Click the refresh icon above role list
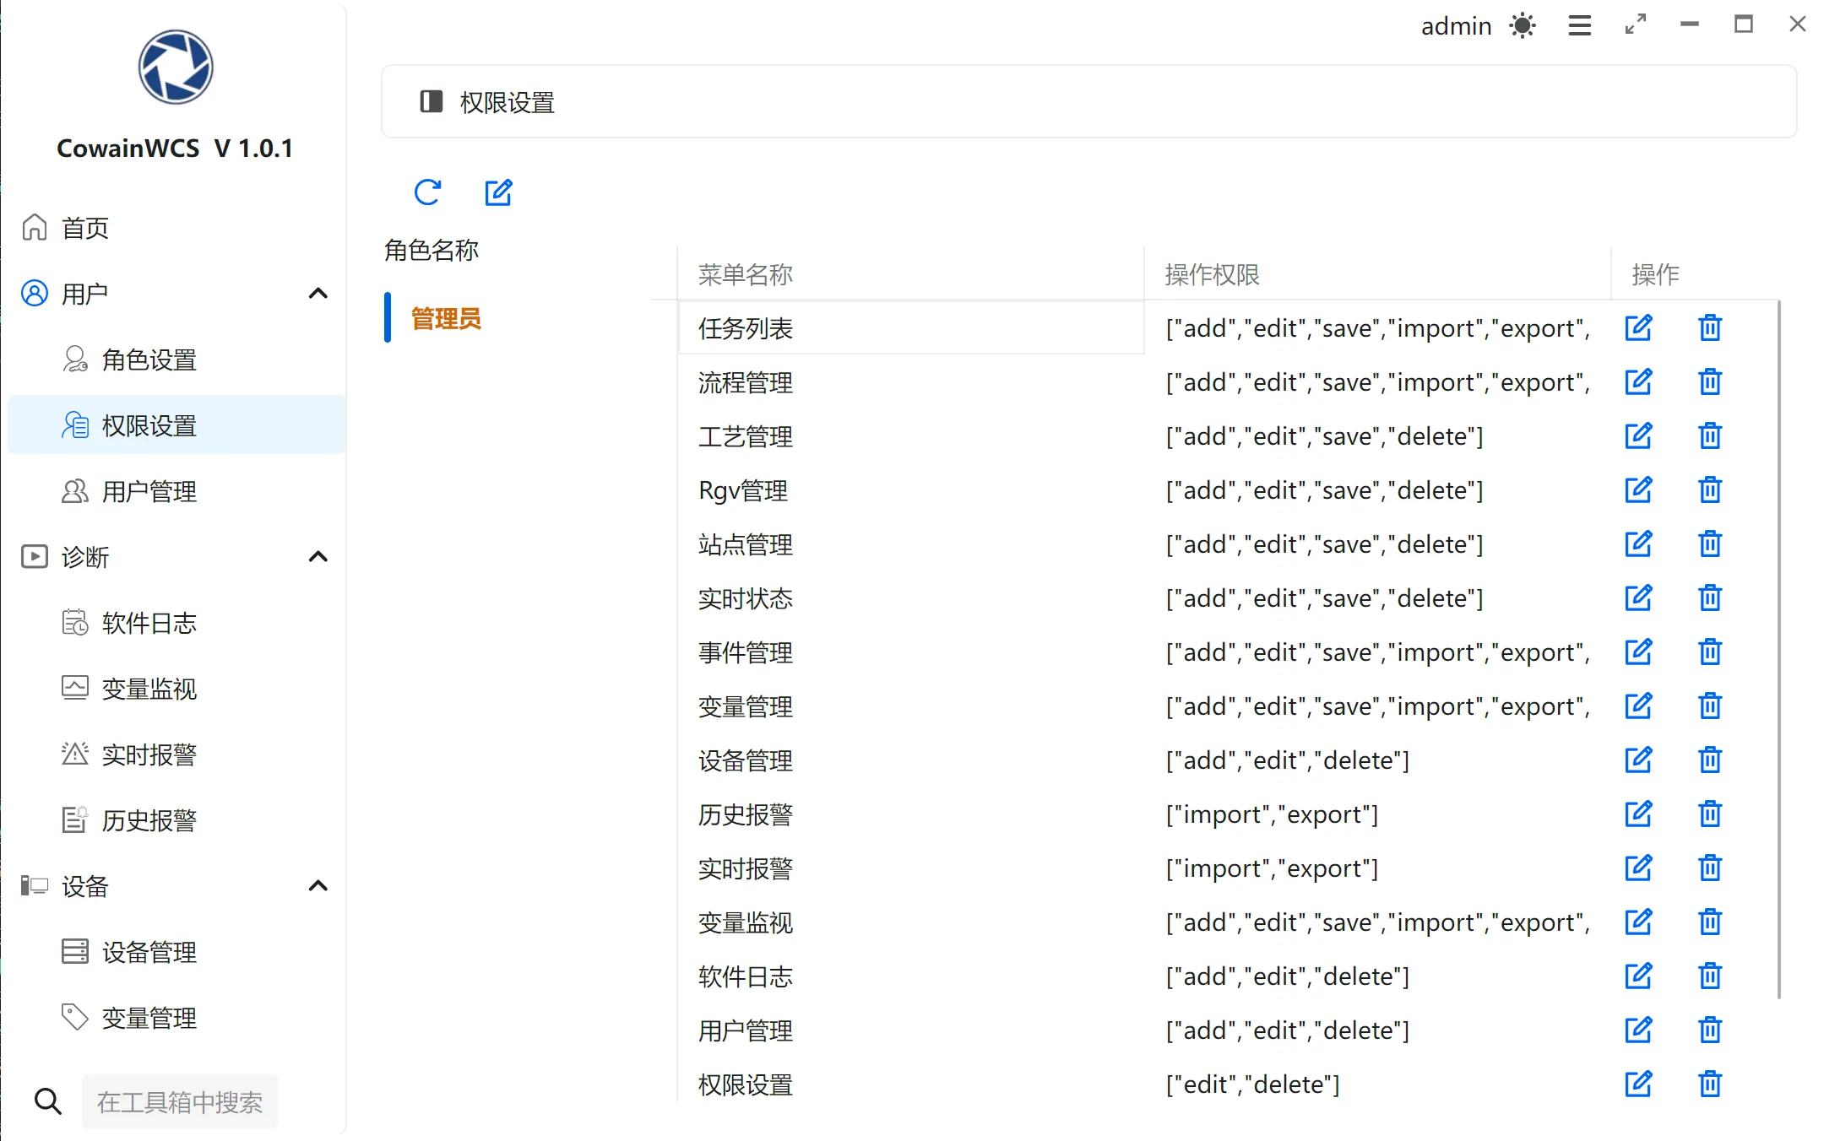The image size is (1824, 1141). click(427, 192)
